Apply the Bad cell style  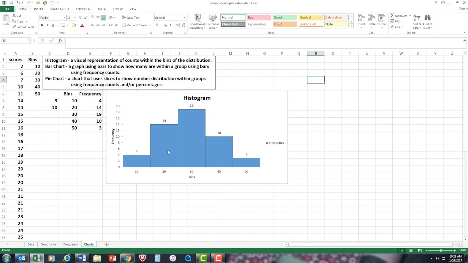tap(259, 18)
